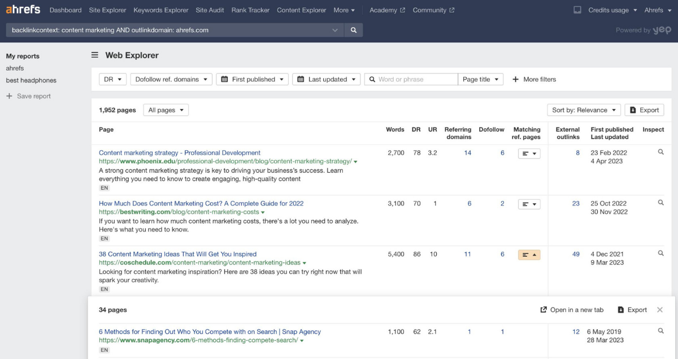Collapse matching ref. pages for coschedule row
This screenshot has height=359, width=678.
click(529, 255)
